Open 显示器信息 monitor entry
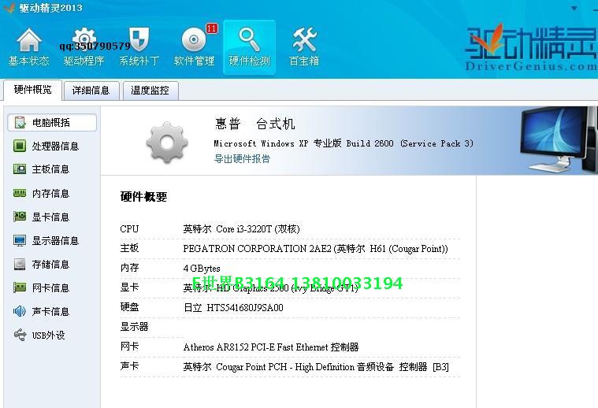 click(x=55, y=241)
